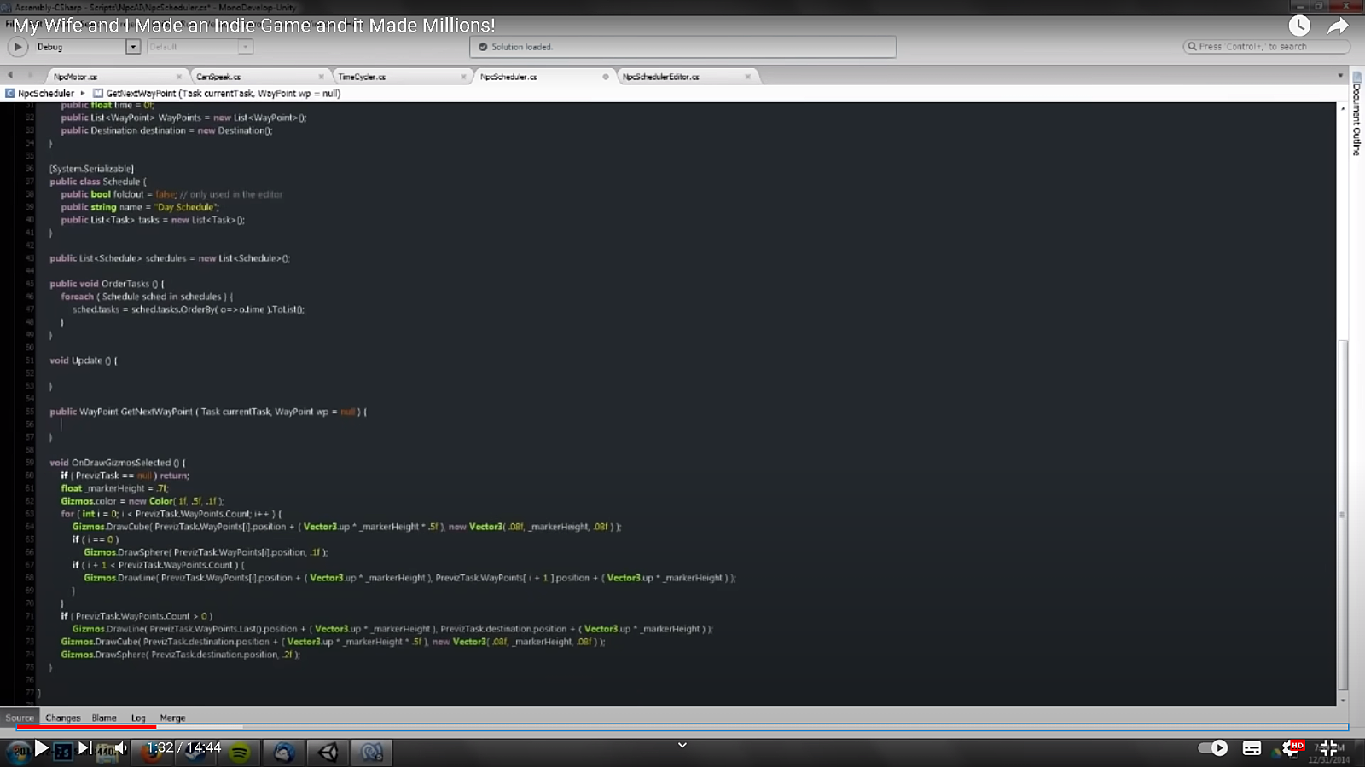1365x767 pixels.
Task: Click the Solution loaded status message
Action: point(522,47)
